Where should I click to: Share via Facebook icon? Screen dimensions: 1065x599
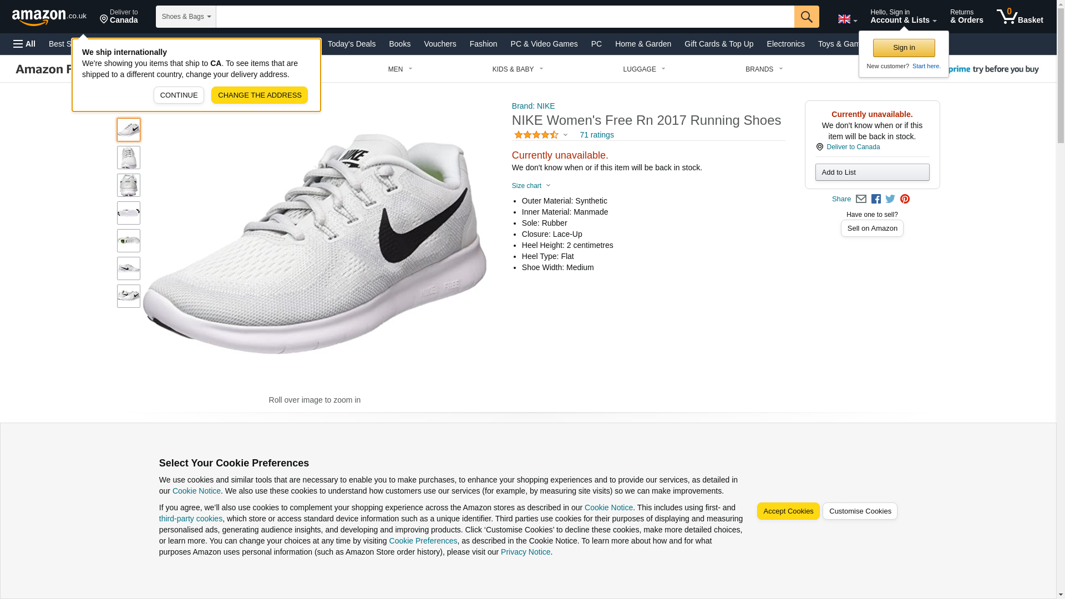tap(875, 199)
